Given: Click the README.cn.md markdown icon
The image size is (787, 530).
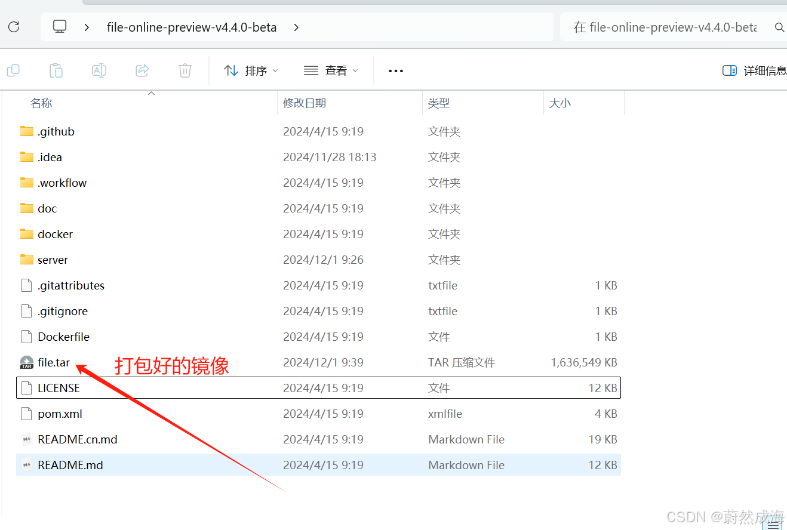Looking at the screenshot, I should [x=26, y=439].
